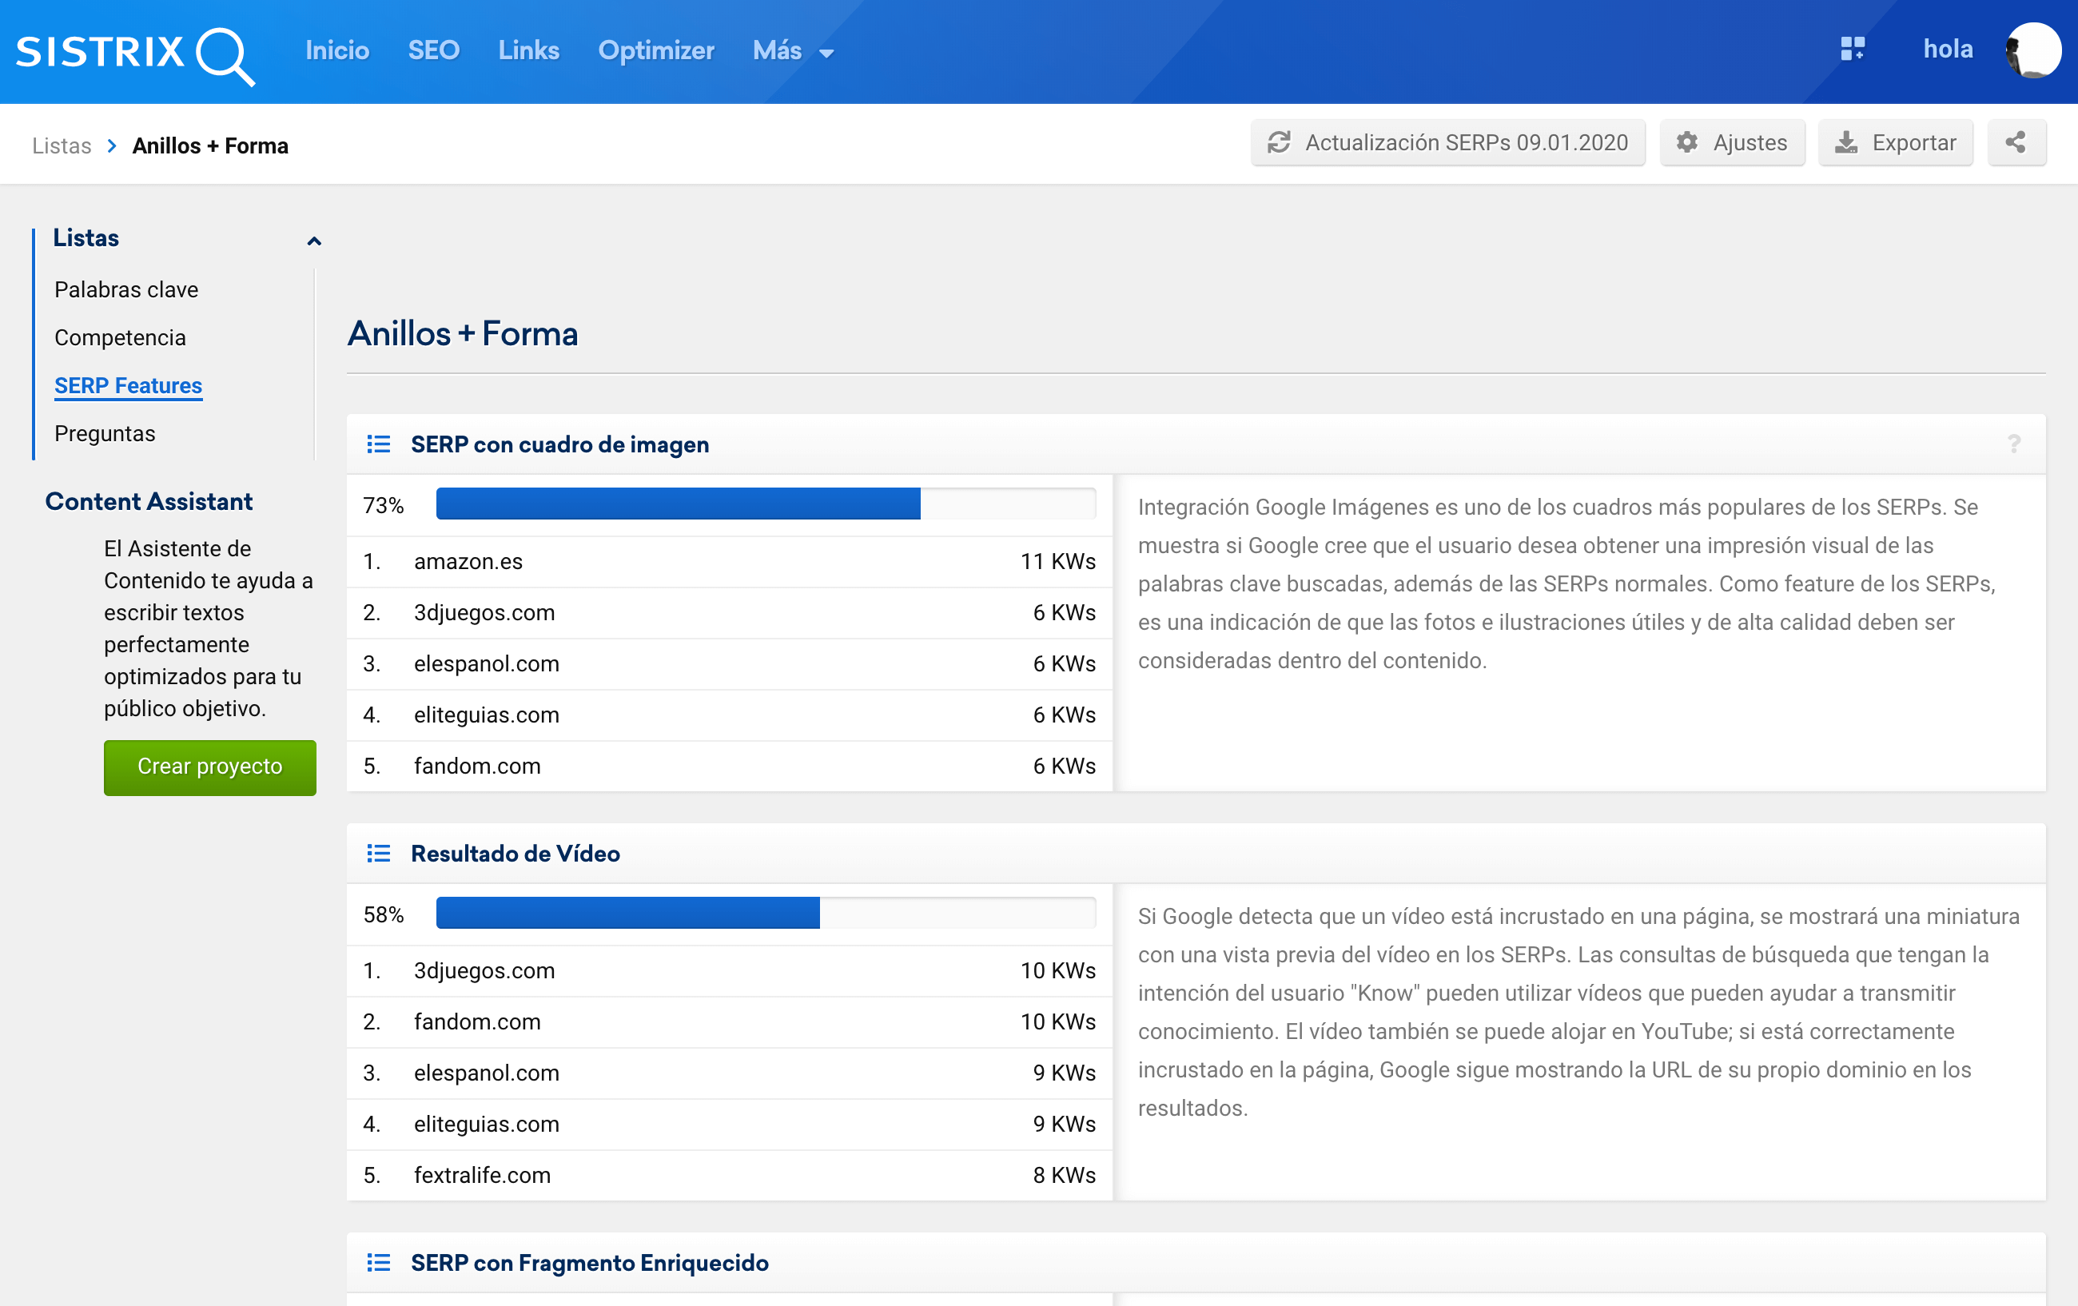Click the download icon in Exportar

[x=1846, y=142]
